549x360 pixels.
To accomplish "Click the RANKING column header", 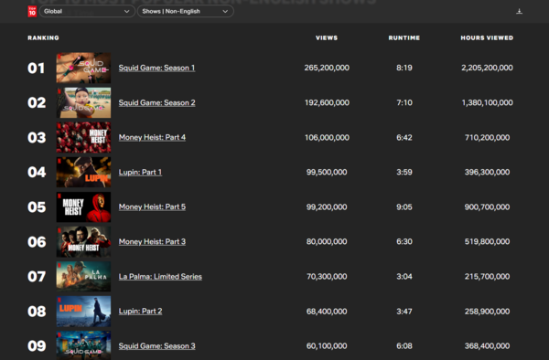I will (43, 37).
